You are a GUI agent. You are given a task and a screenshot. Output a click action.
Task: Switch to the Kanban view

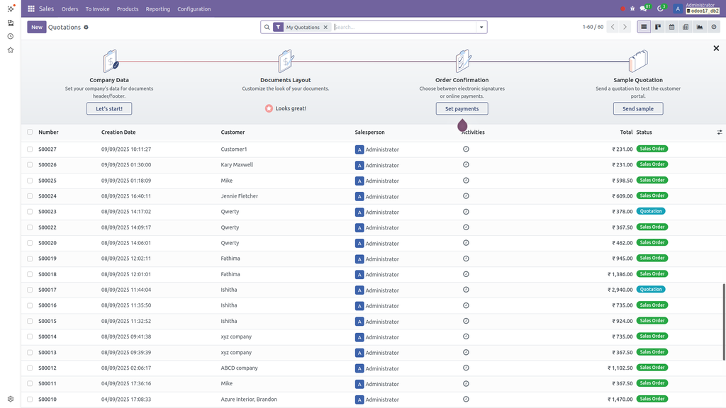659,27
